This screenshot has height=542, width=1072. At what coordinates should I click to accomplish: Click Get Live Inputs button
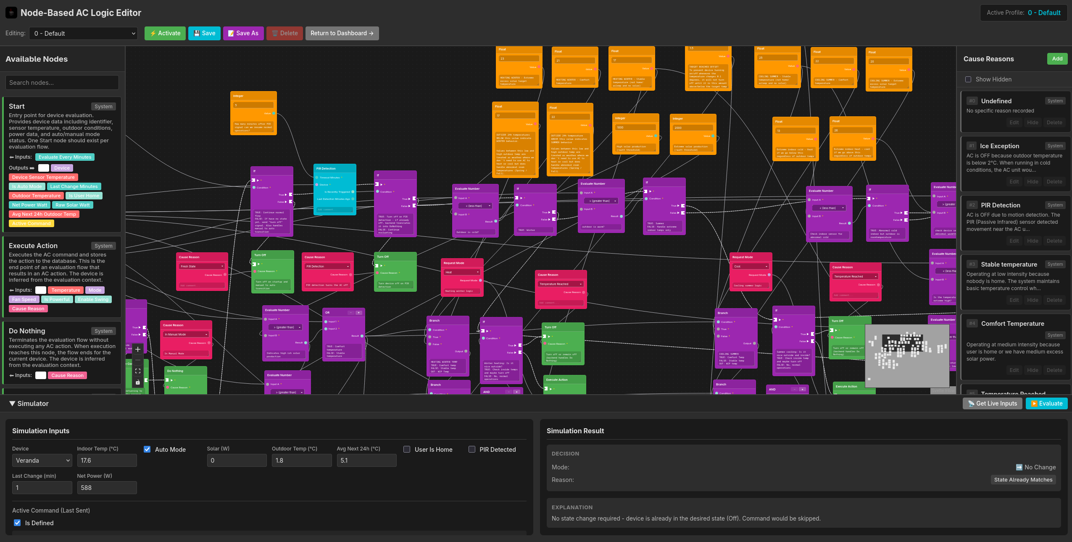pos(992,403)
